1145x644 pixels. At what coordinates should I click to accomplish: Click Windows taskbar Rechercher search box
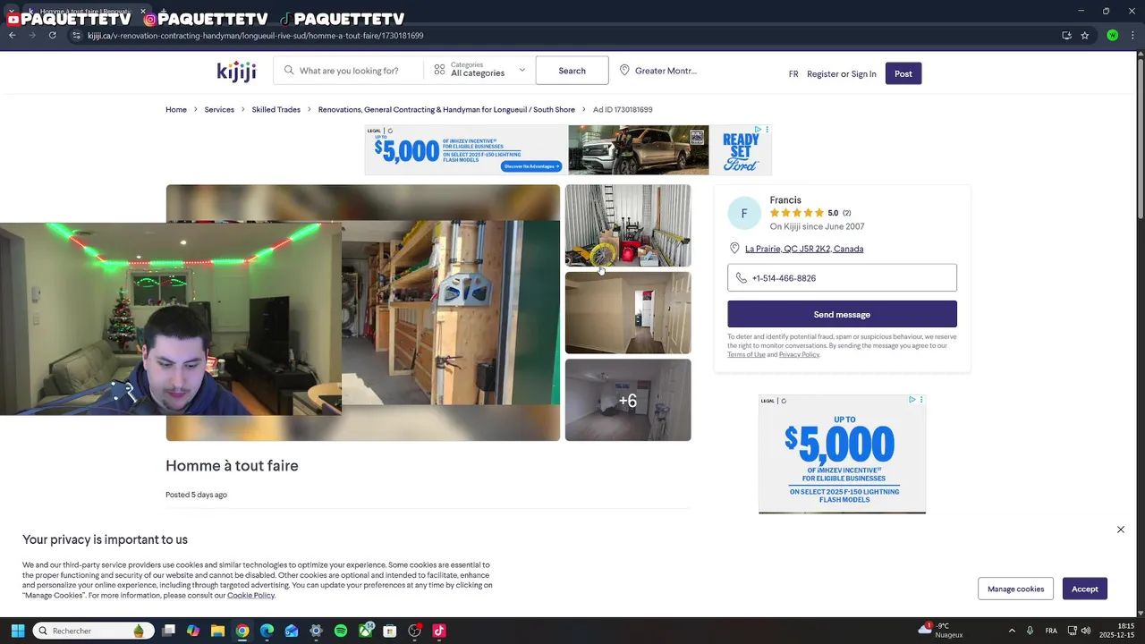tap(94, 631)
